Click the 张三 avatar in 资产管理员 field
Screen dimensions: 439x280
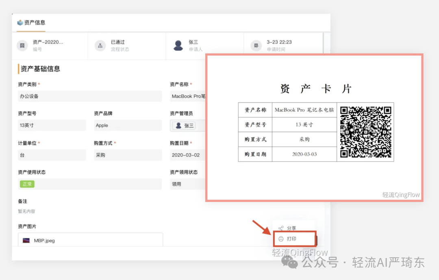click(x=179, y=125)
